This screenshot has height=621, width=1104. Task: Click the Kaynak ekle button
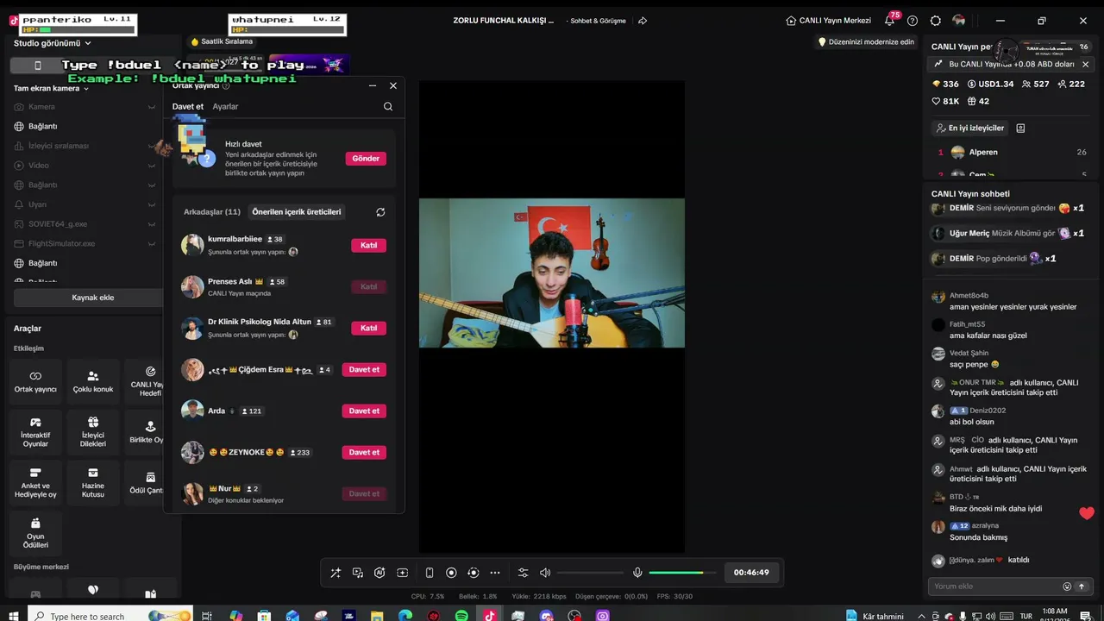point(88,298)
